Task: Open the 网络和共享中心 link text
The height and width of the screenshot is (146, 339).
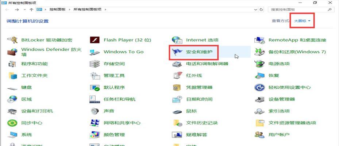Action: click(122, 123)
